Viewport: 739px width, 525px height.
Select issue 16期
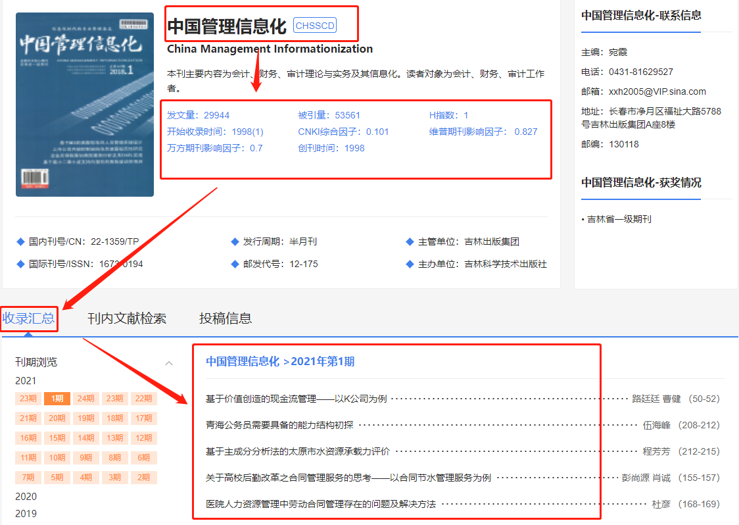(x=28, y=438)
